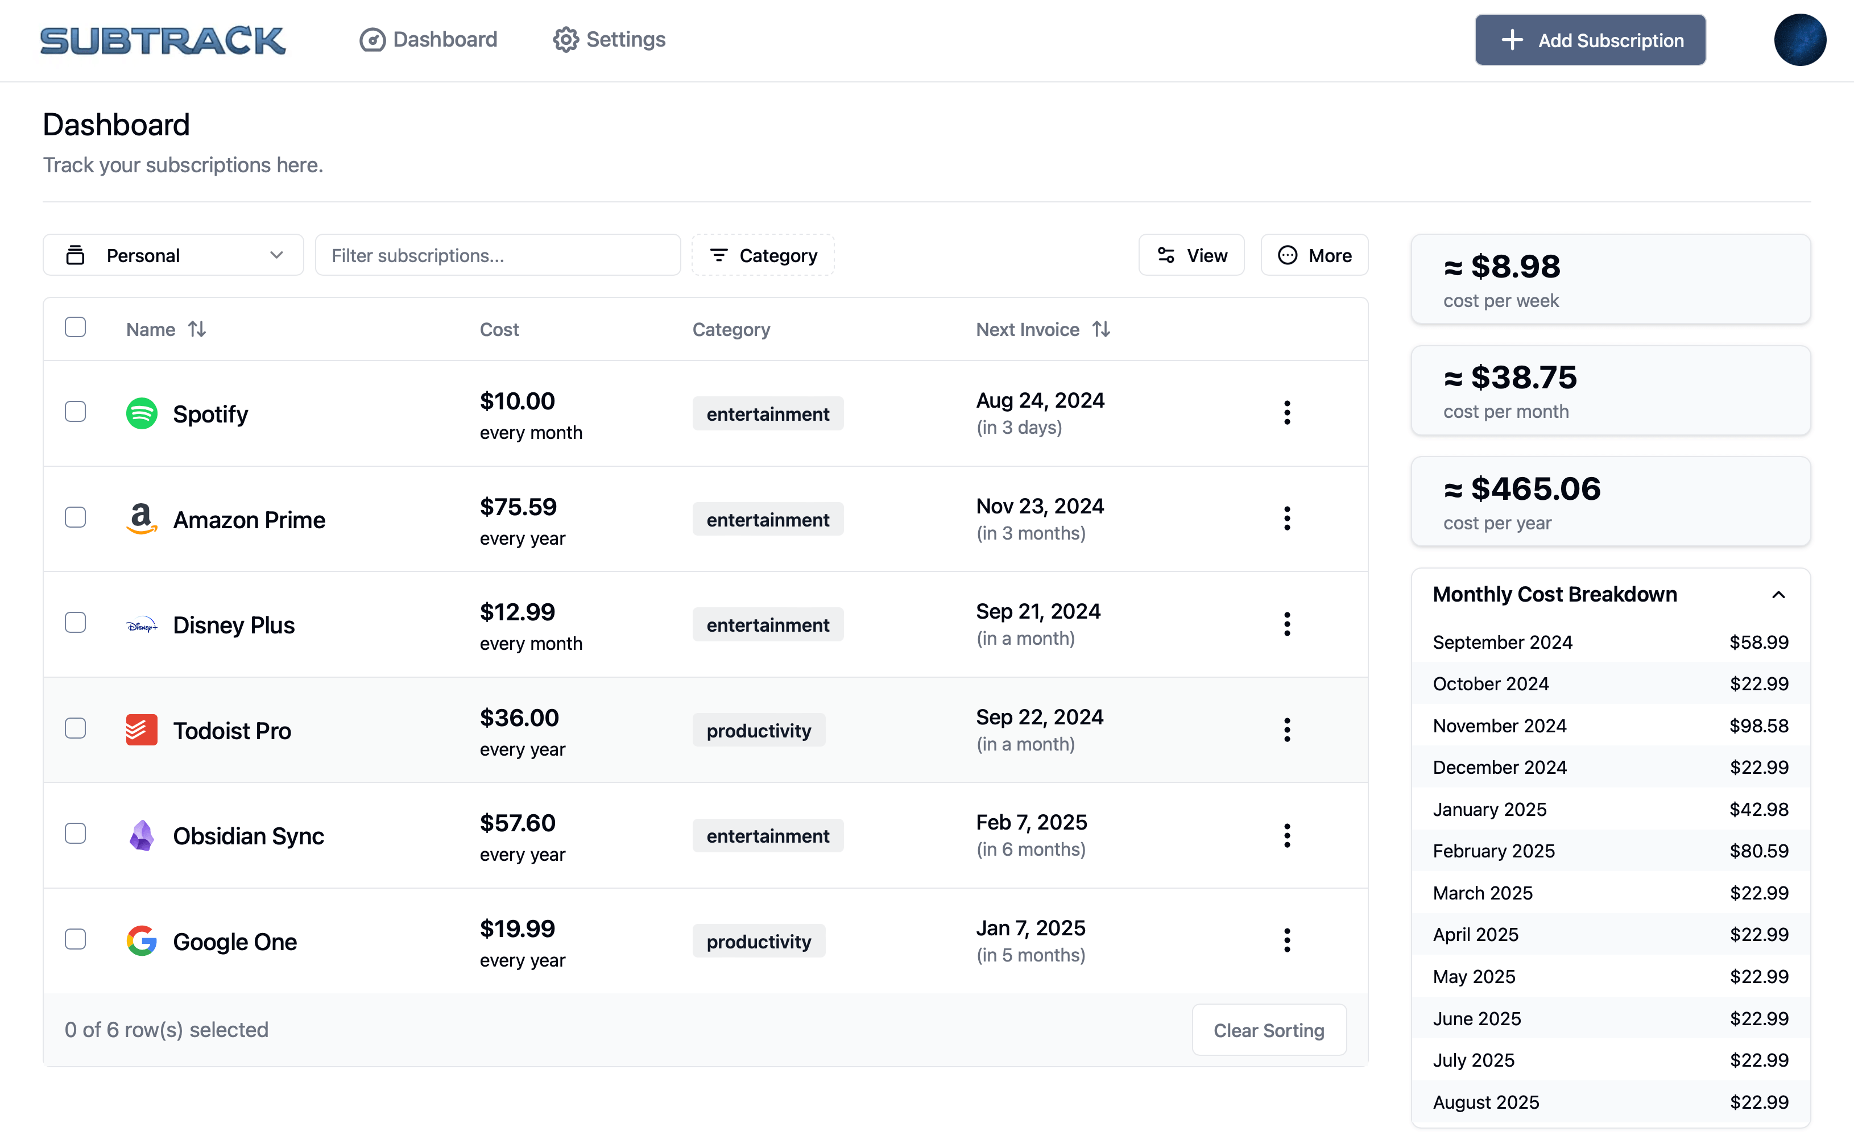Open the three-dot menu for Spotify
The height and width of the screenshot is (1144, 1854).
click(1286, 413)
